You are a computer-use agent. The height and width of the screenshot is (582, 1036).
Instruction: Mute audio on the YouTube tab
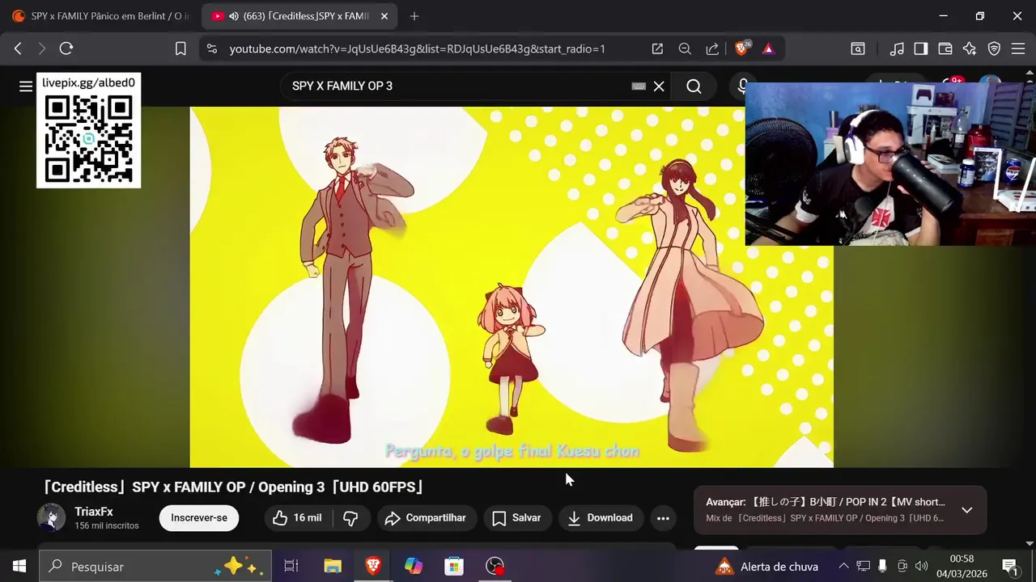[233, 16]
